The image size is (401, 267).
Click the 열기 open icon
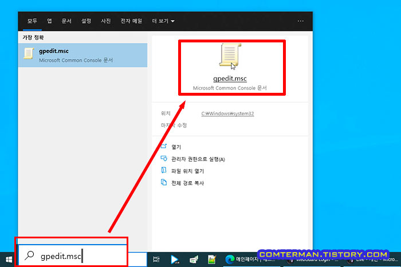pos(164,146)
